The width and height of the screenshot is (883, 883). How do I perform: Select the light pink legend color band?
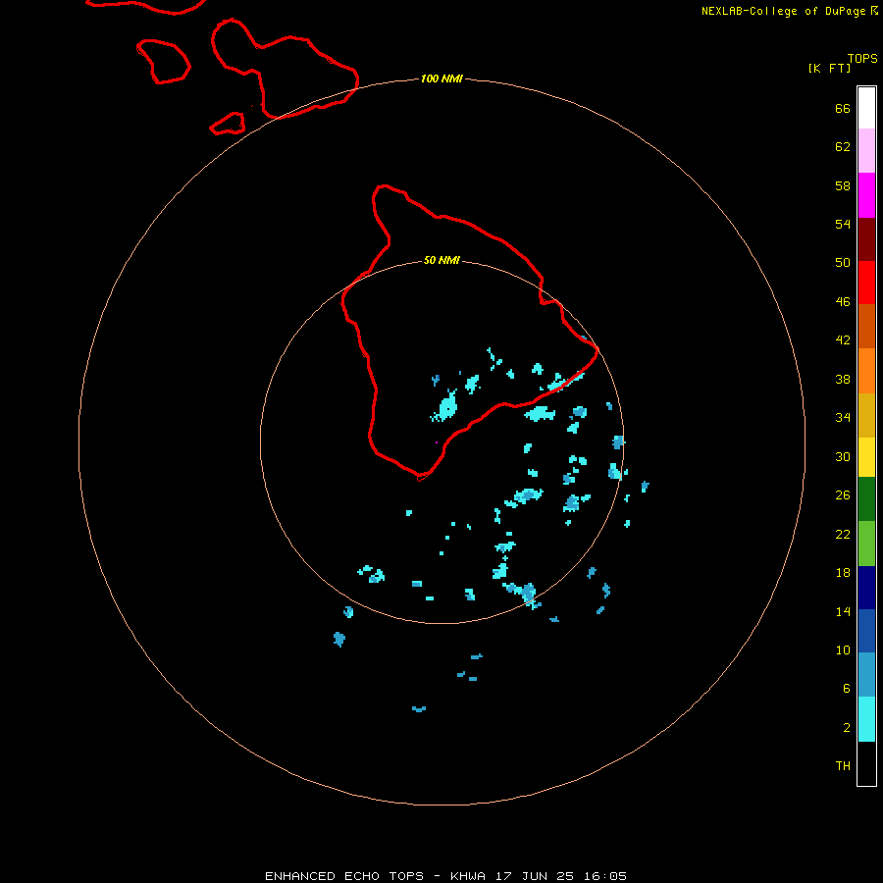click(x=866, y=151)
